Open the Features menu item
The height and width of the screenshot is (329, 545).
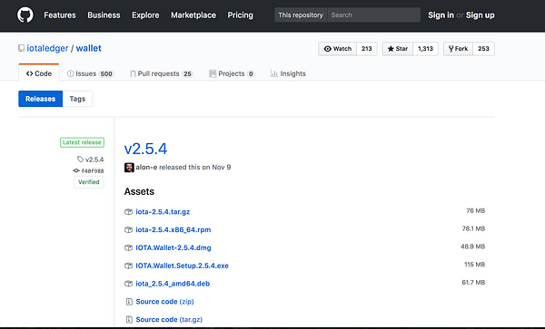pyautogui.click(x=60, y=15)
